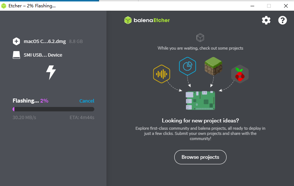This screenshot has height=186, width=294.
Task: Click Etcher icon in the title bar
Action: [x=4, y=6]
